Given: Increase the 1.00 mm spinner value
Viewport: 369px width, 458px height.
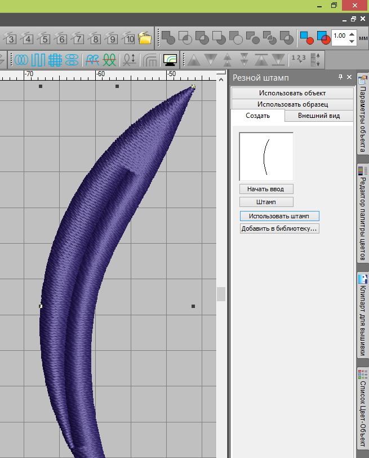Looking at the screenshot, I should point(352,34).
